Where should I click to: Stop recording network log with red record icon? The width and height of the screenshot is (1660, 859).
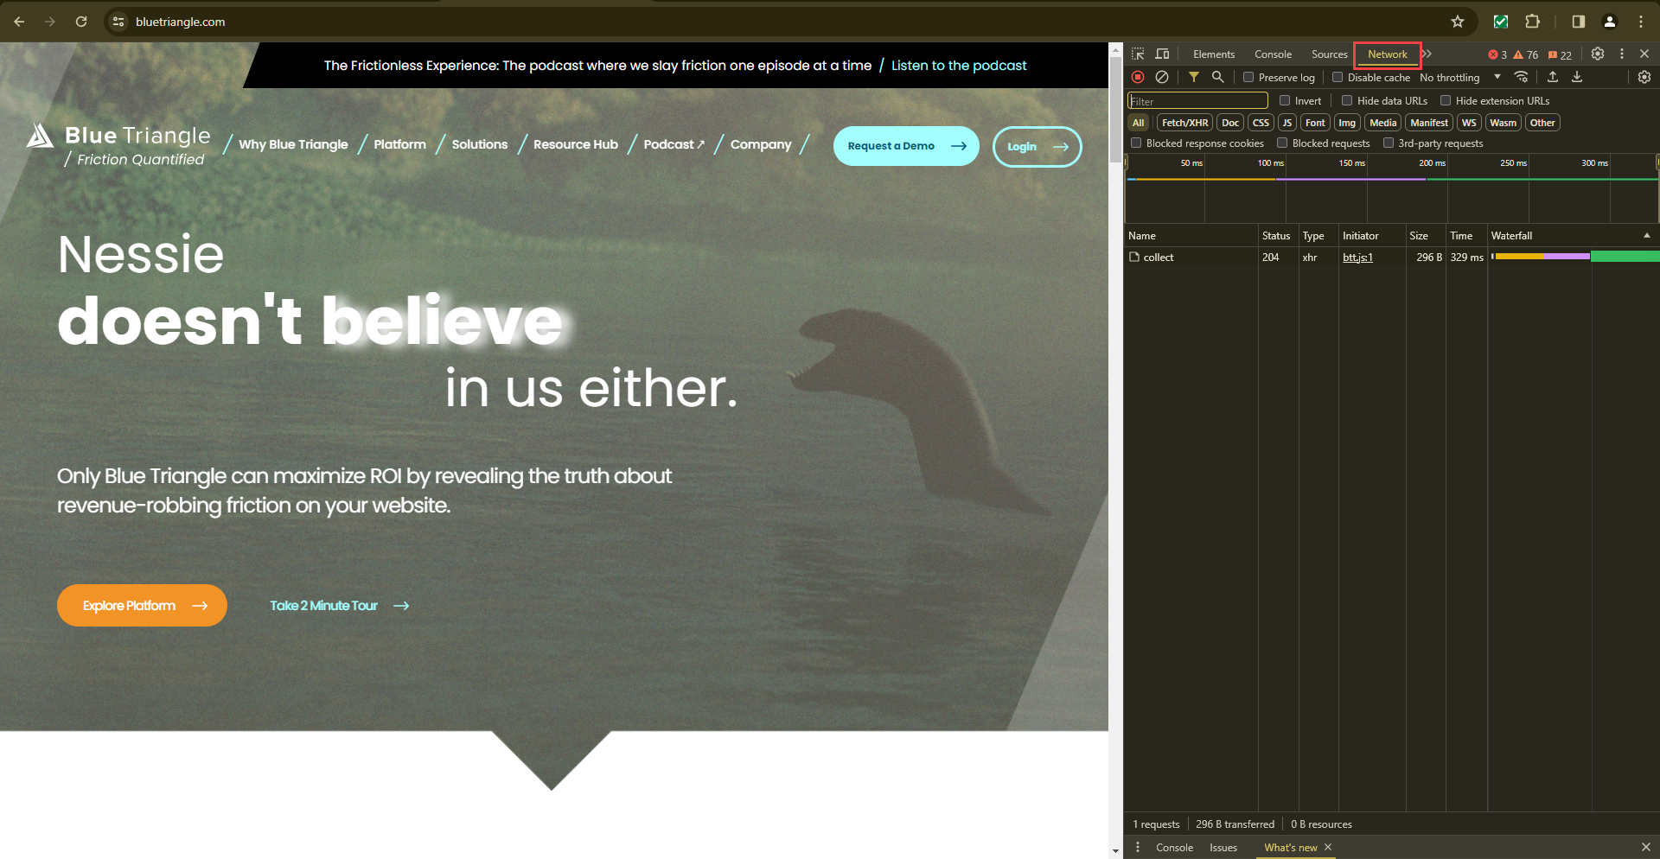pos(1138,77)
